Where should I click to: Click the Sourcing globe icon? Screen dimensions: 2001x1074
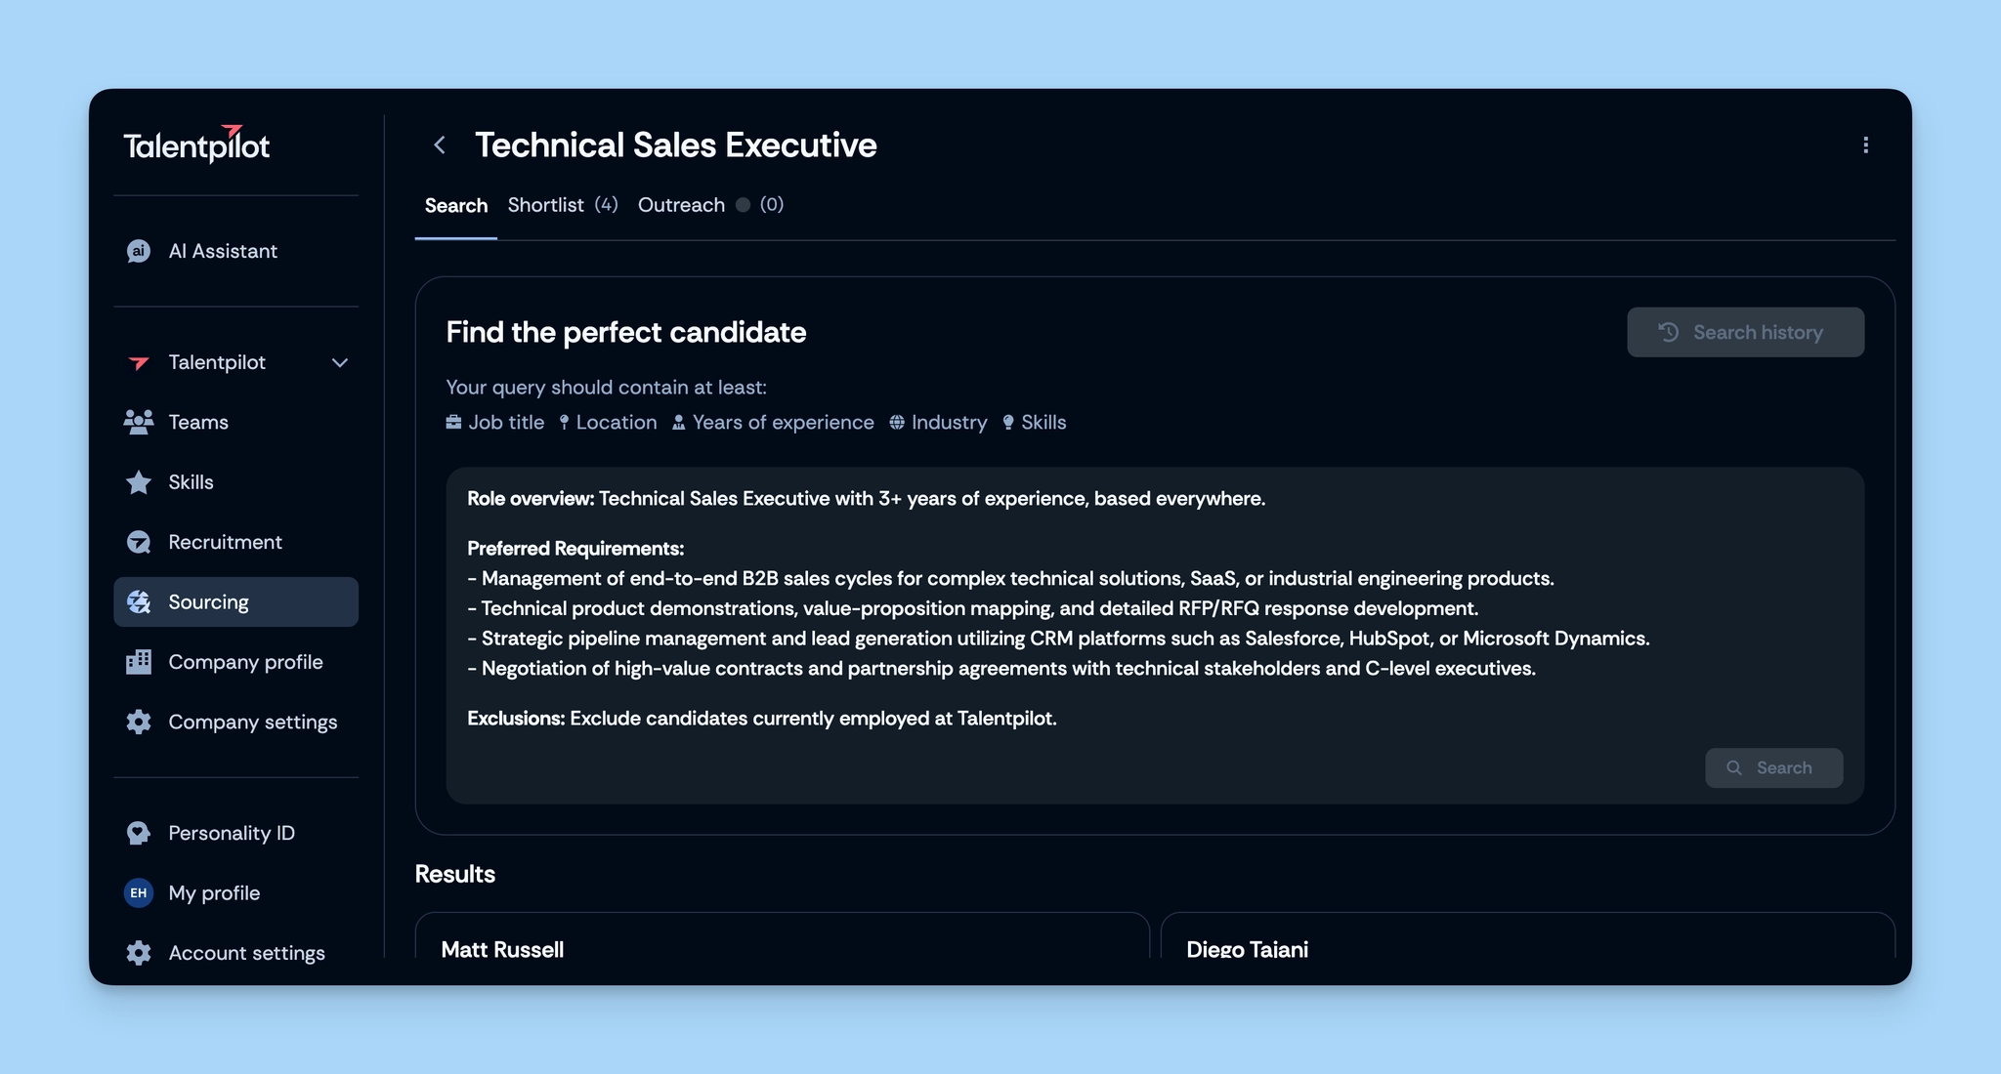[x=139, y=602]
